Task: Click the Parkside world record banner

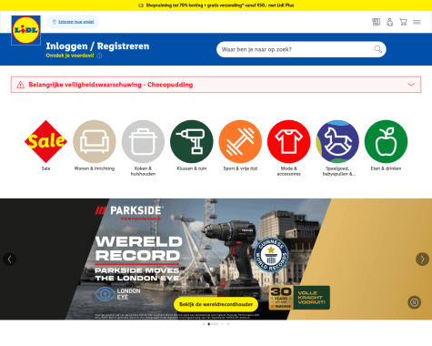Action: click(216, 259)
